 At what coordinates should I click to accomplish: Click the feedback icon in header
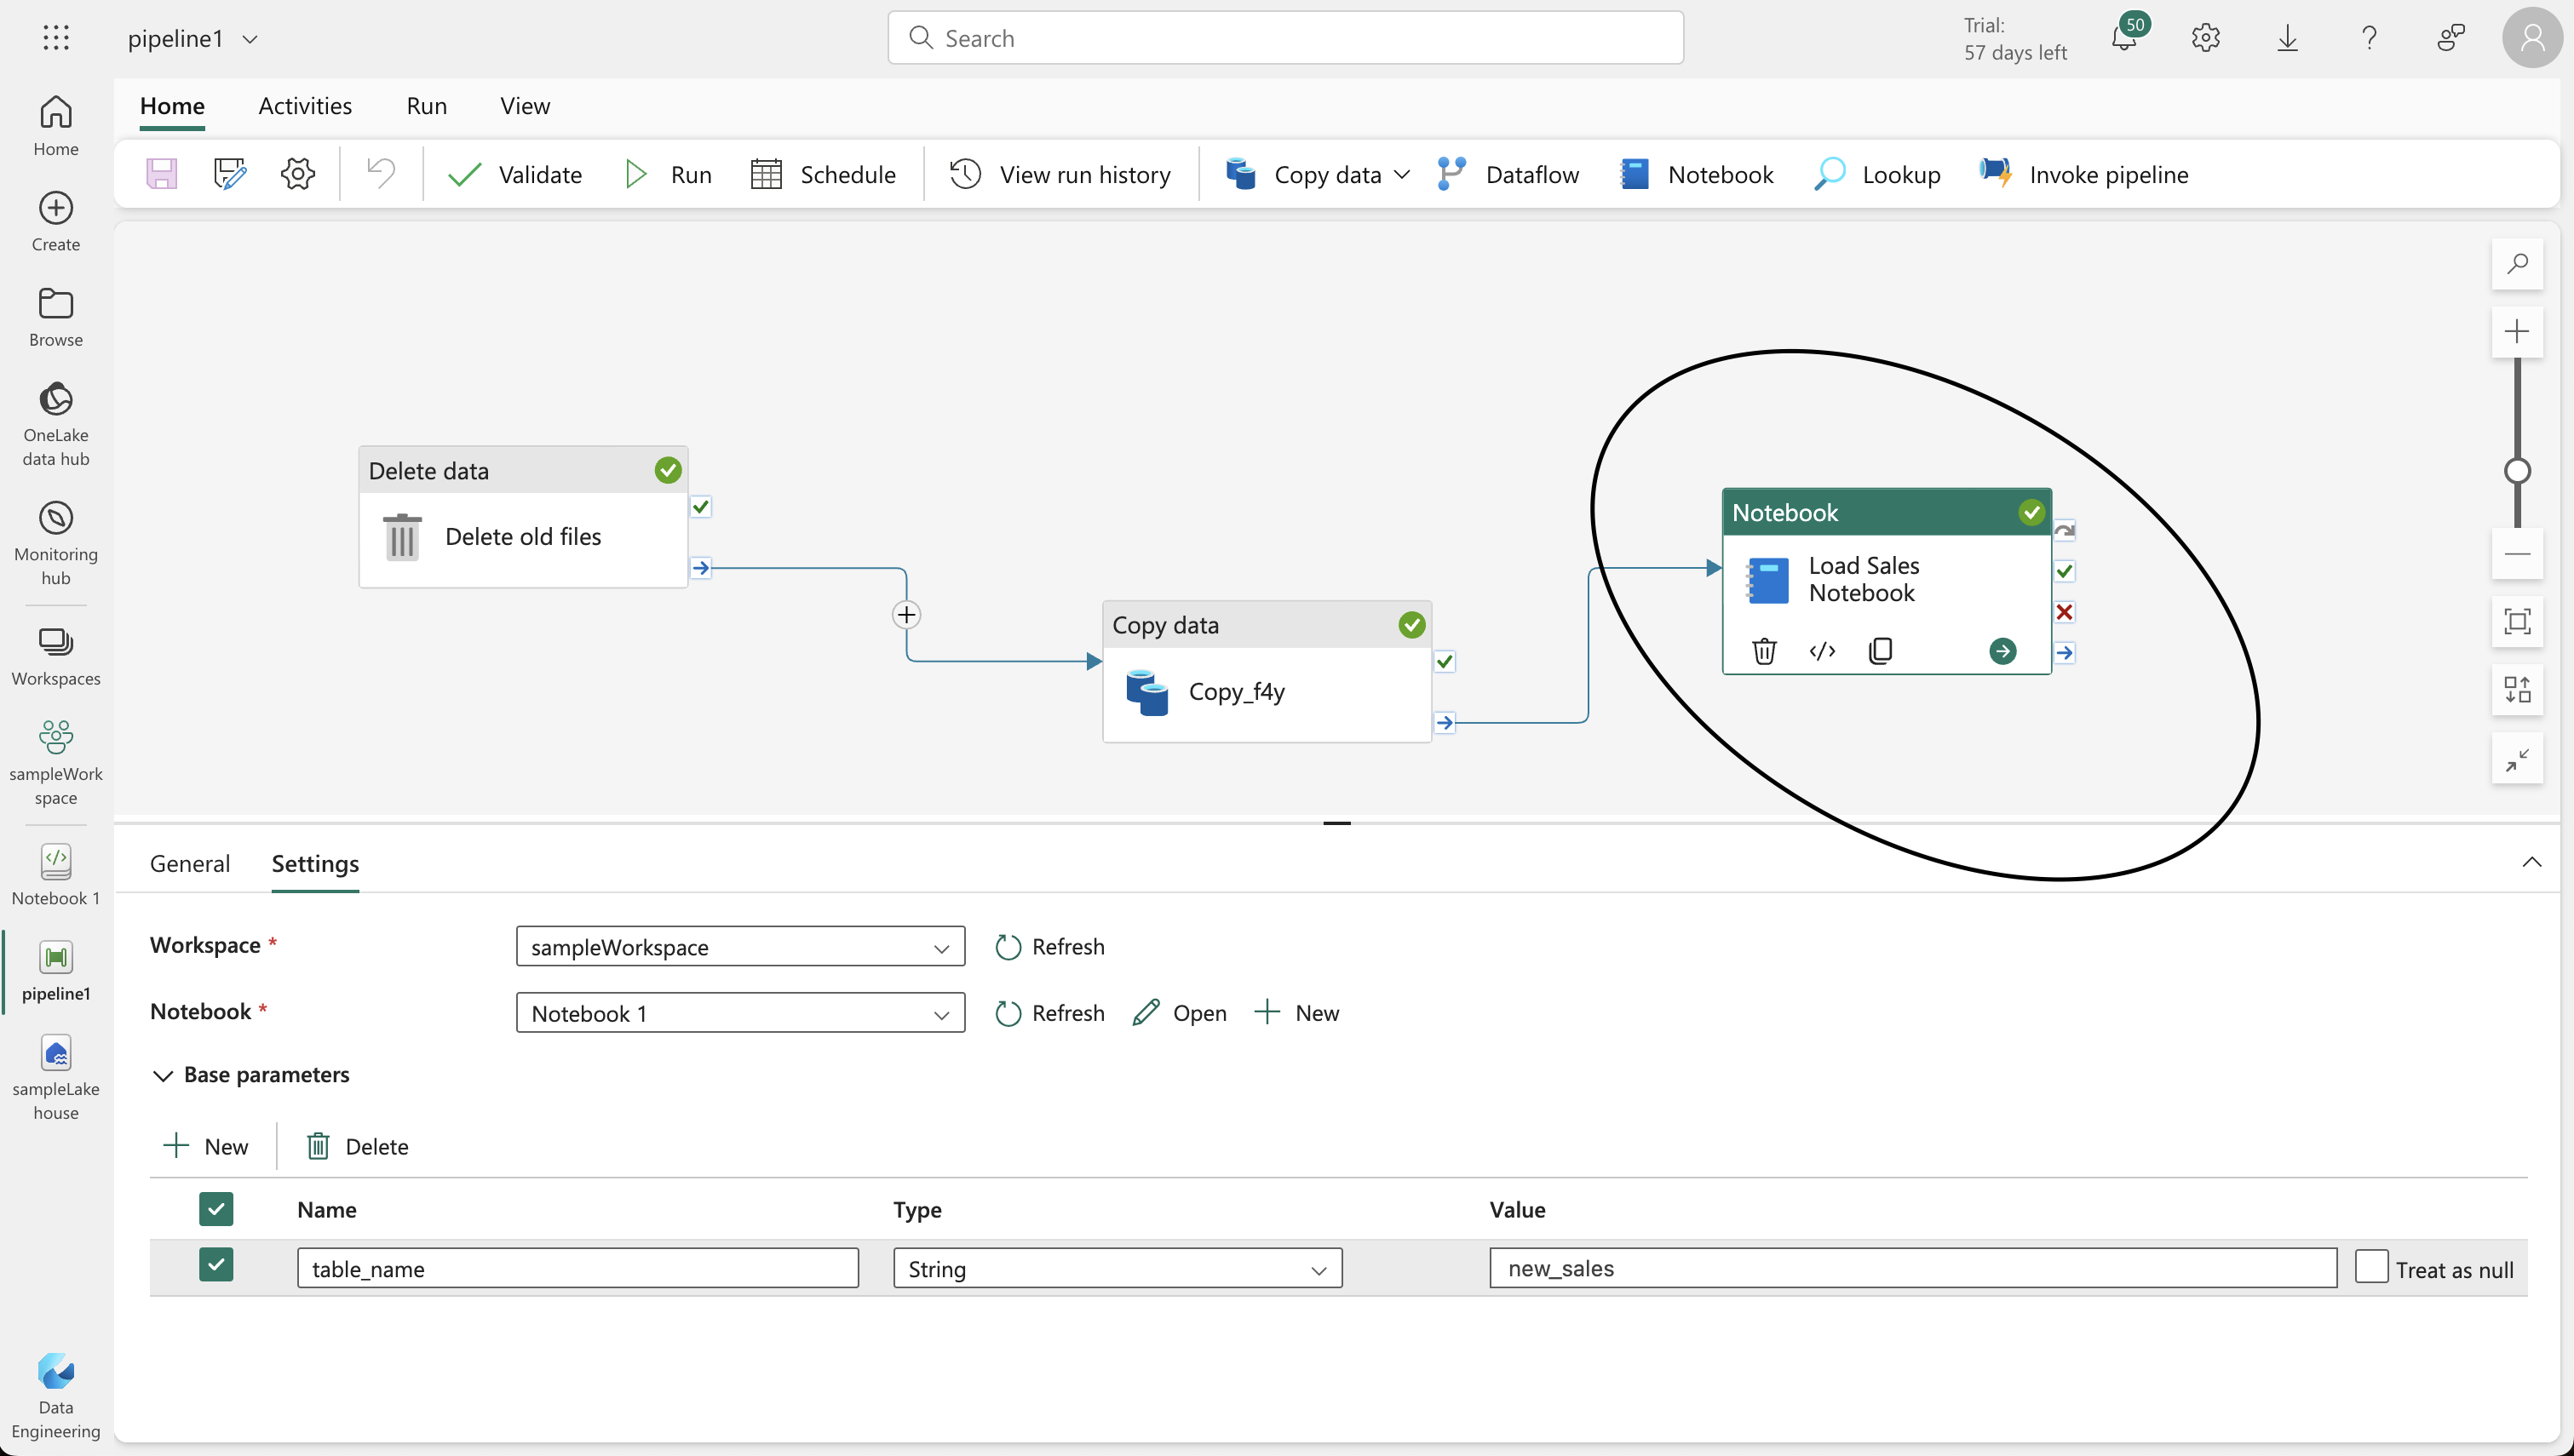[2451, 38]
